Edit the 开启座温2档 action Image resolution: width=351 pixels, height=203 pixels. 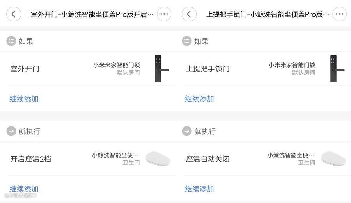[x=31, y=159]
